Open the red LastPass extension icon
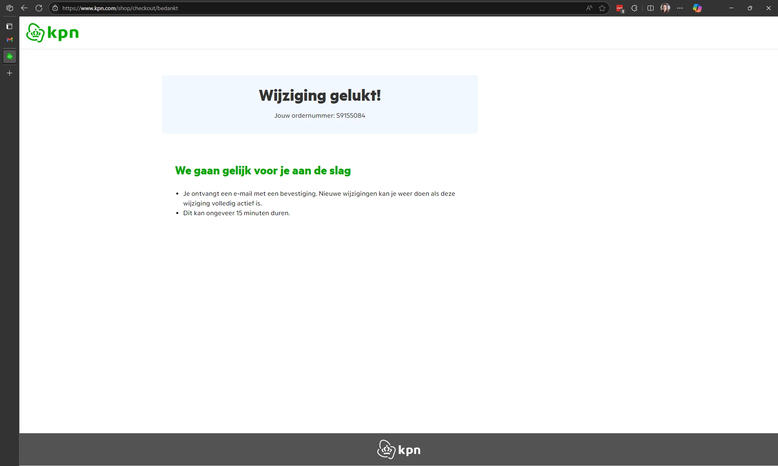This screenshot has height=466, width=778. (620, 8)
